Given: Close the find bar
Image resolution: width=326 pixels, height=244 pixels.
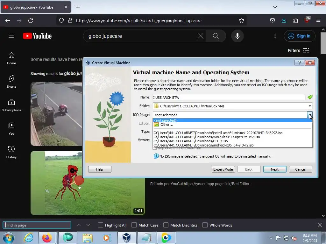Looking at the screenshot, I should [320, 225].
